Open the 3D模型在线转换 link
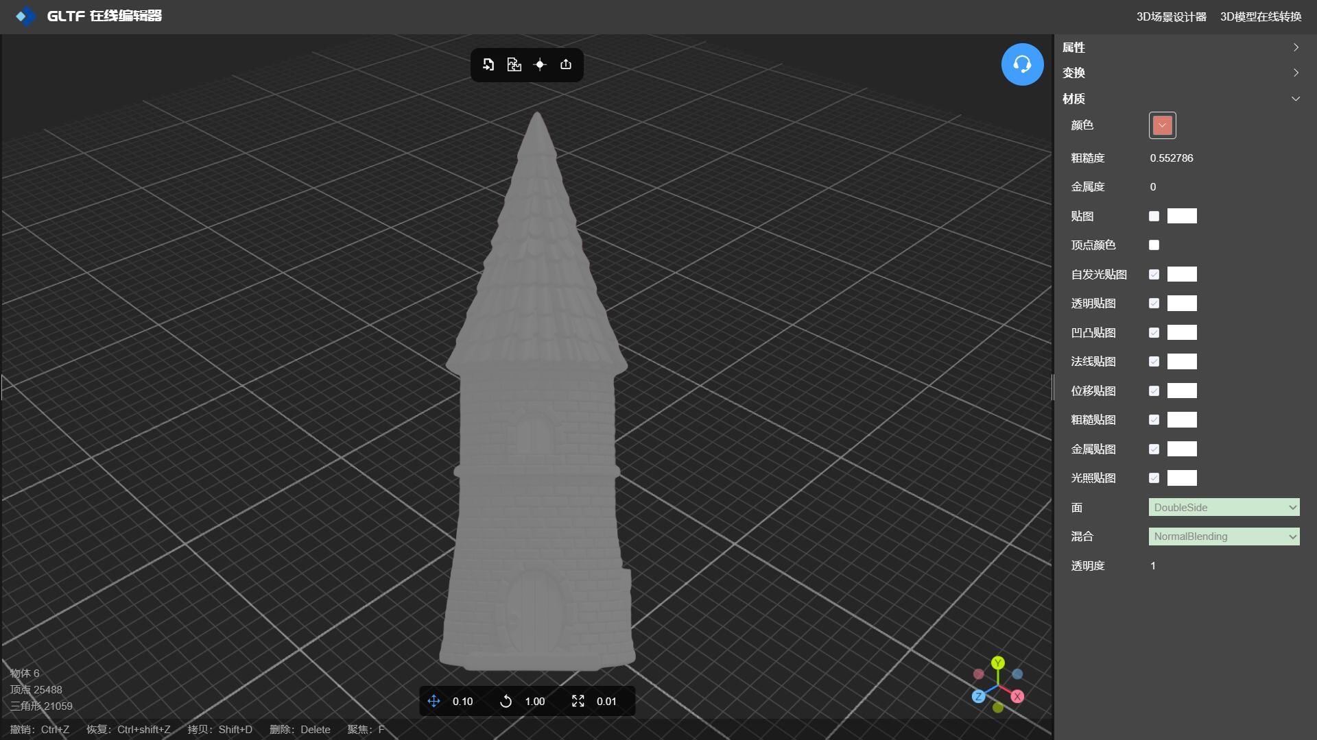Image resolution: width=1317 pixels, height=740 pixels. (1261, 16)
